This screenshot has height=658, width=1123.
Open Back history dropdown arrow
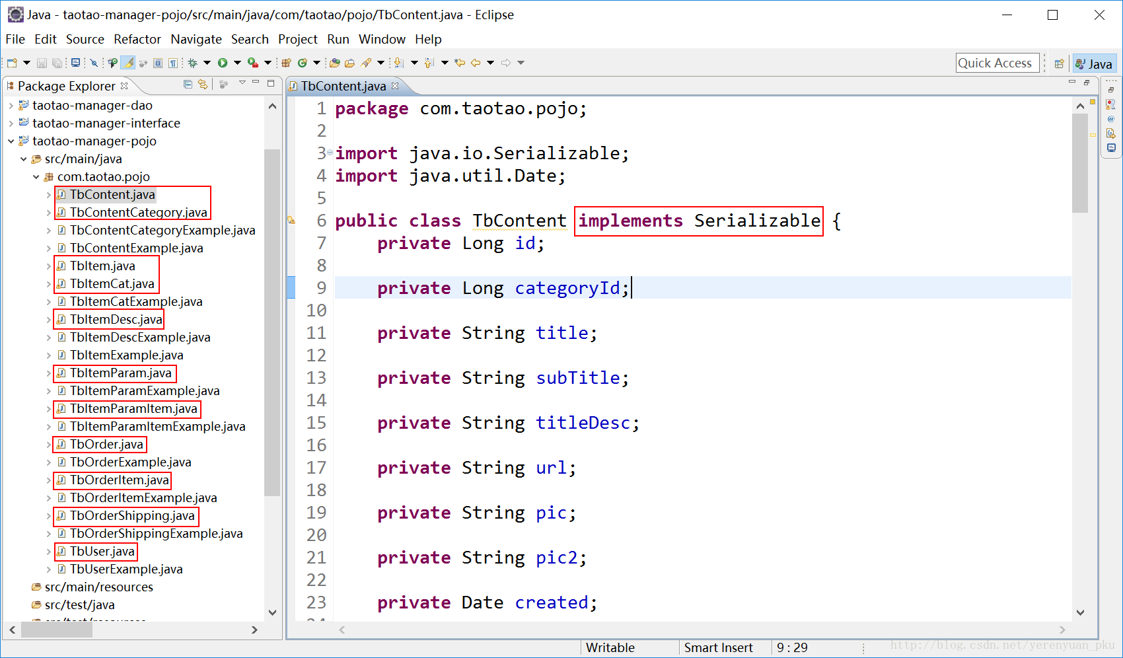pyautogui.click(x=490, y=63)
